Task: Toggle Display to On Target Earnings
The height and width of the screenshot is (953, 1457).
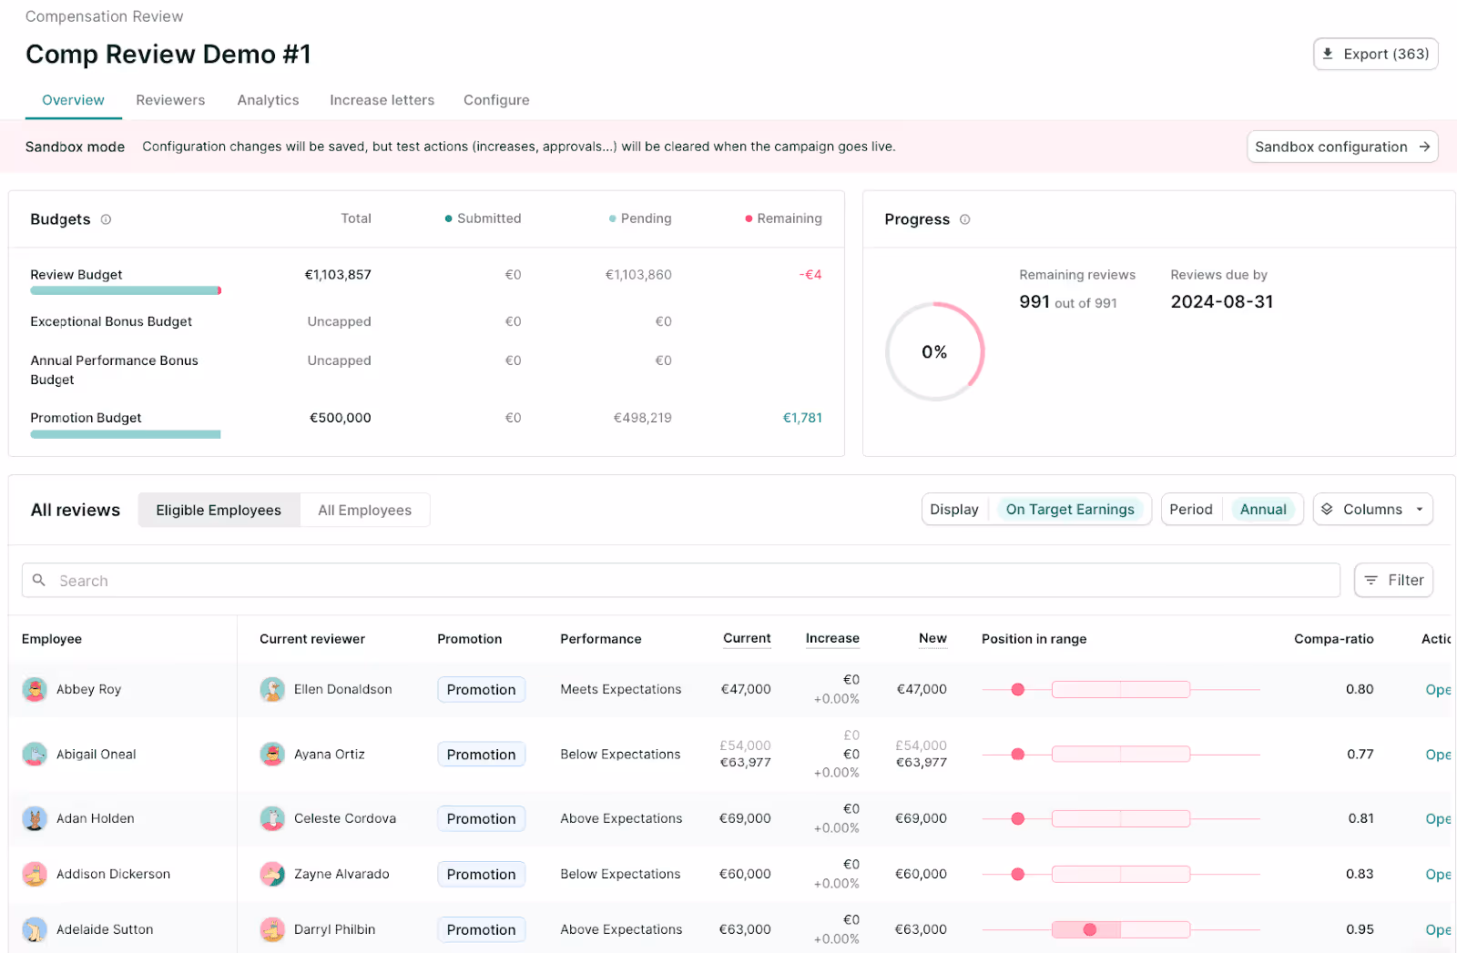Action: [x=1071, y=509]
